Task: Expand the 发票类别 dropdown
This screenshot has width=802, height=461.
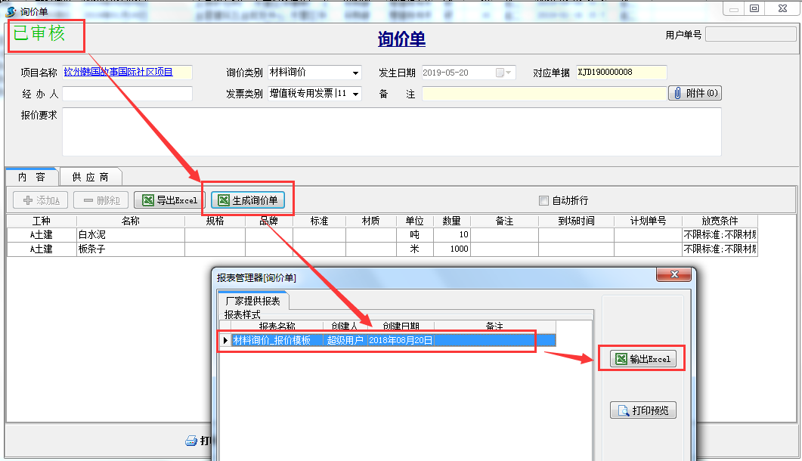Action: click(355, 94)
